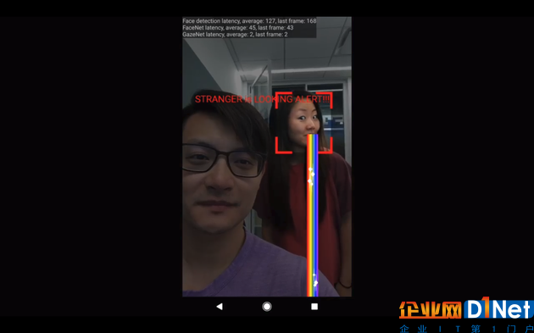Click the top-right red face box bracket
Screen dimensions: 534x333
click(325, 100)
